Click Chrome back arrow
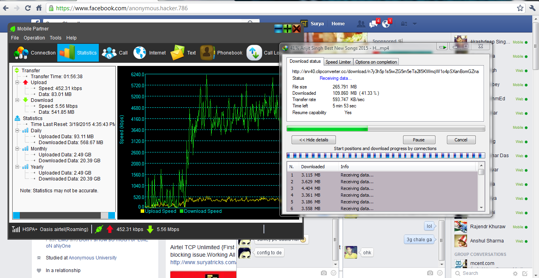The image size is (539, 278). coord(6,8)
